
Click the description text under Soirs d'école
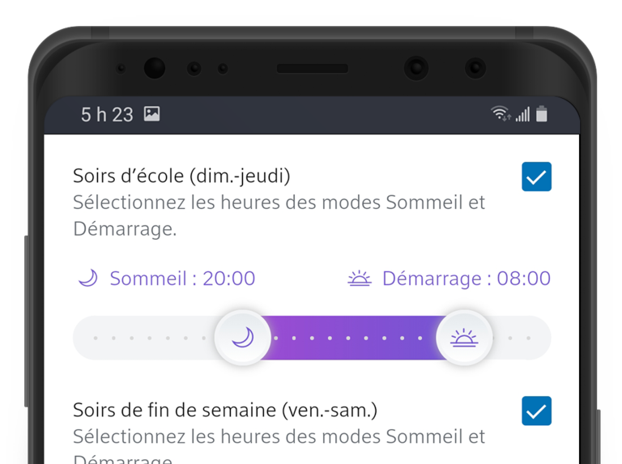click(x=279, y=215)
